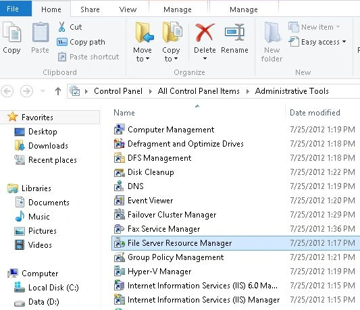Click the red Delete X icon
The width and height of the screenshot is (360, 310).
(205, 33)
